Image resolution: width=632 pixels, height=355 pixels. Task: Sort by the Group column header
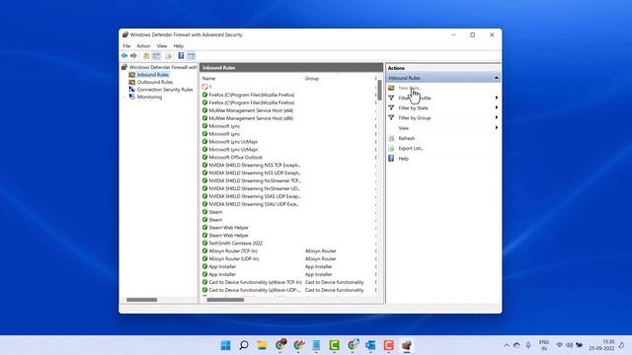[x=312, y=79]
